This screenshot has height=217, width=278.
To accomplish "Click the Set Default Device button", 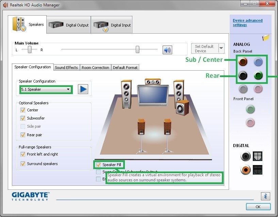I will [x=205, y=49].
